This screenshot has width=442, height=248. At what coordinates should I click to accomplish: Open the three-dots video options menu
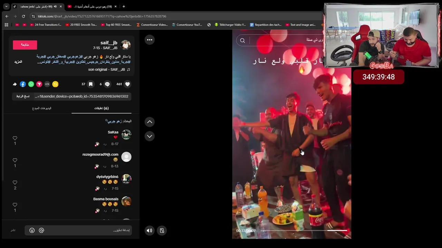[150, 40]
